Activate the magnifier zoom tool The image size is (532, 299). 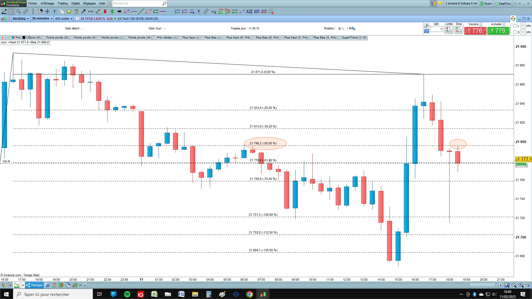point(18,11)
